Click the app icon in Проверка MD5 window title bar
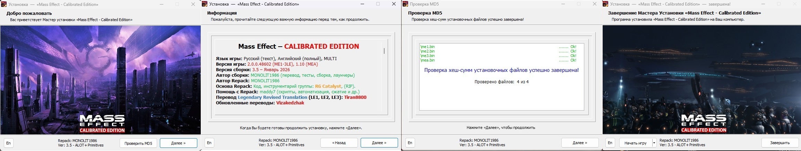 pos(405,4)
